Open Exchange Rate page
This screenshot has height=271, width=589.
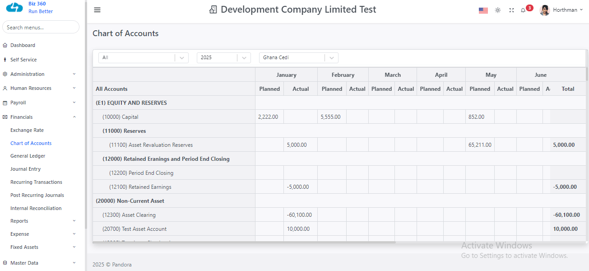click(27, 130)
